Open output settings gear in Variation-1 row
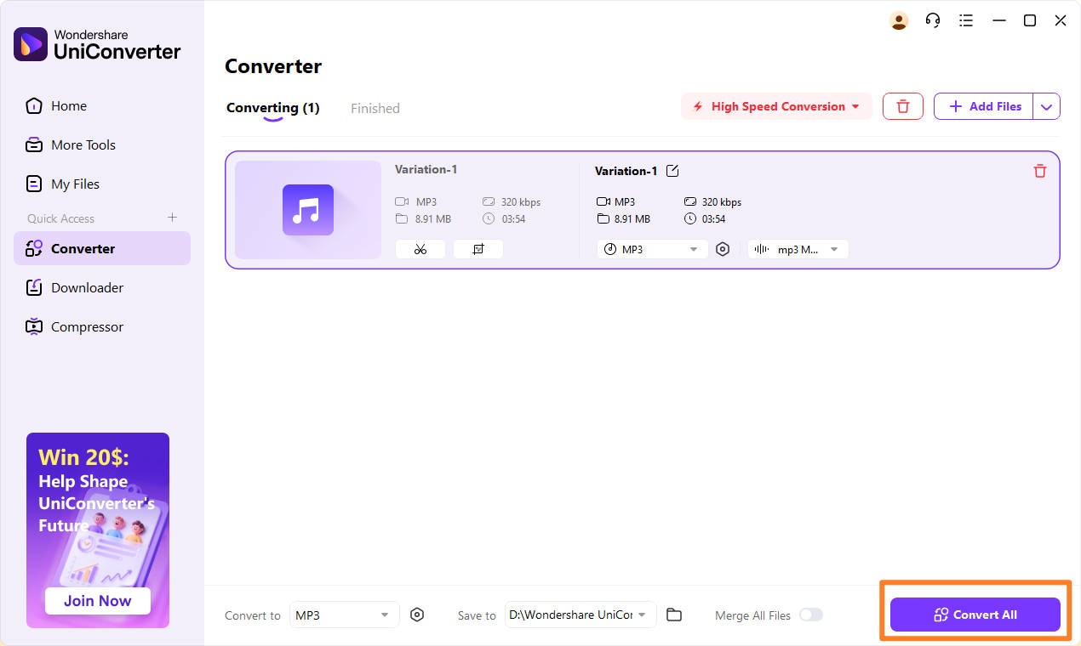 [x=723, y=249]
